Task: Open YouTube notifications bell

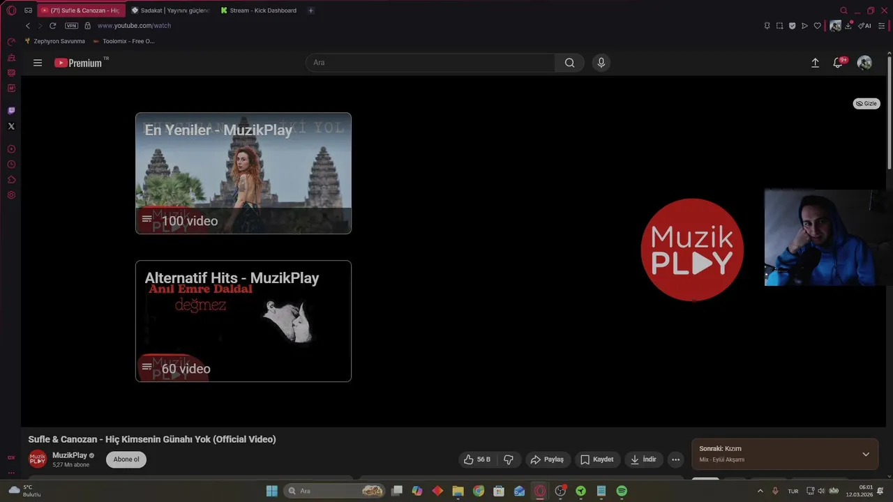Action: 839,63
